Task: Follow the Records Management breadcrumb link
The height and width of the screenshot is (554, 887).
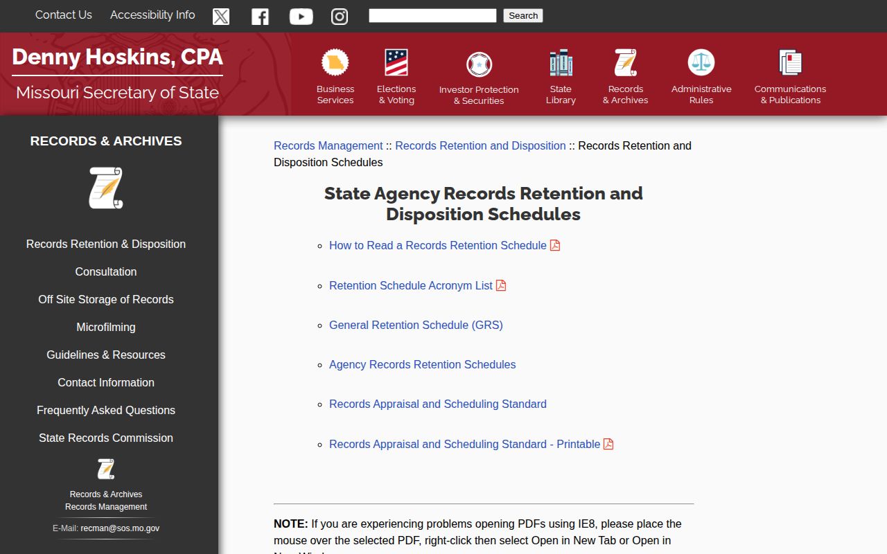Action: 328,145
